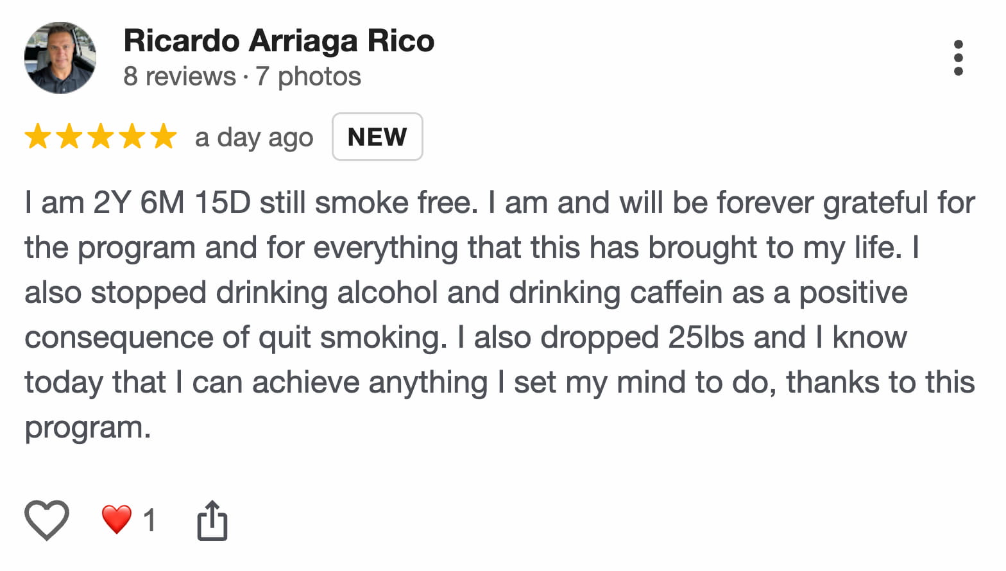This screenshot has width=1006, height=571.
Task: Click 'smoke free' in the review's first line
Action: point(396,203)
